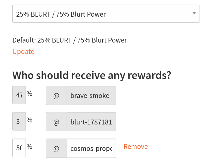The height and width of the screenshot is (165, 207).
Task: Click the blurt-1787181 username field
Action: (91, 122)
